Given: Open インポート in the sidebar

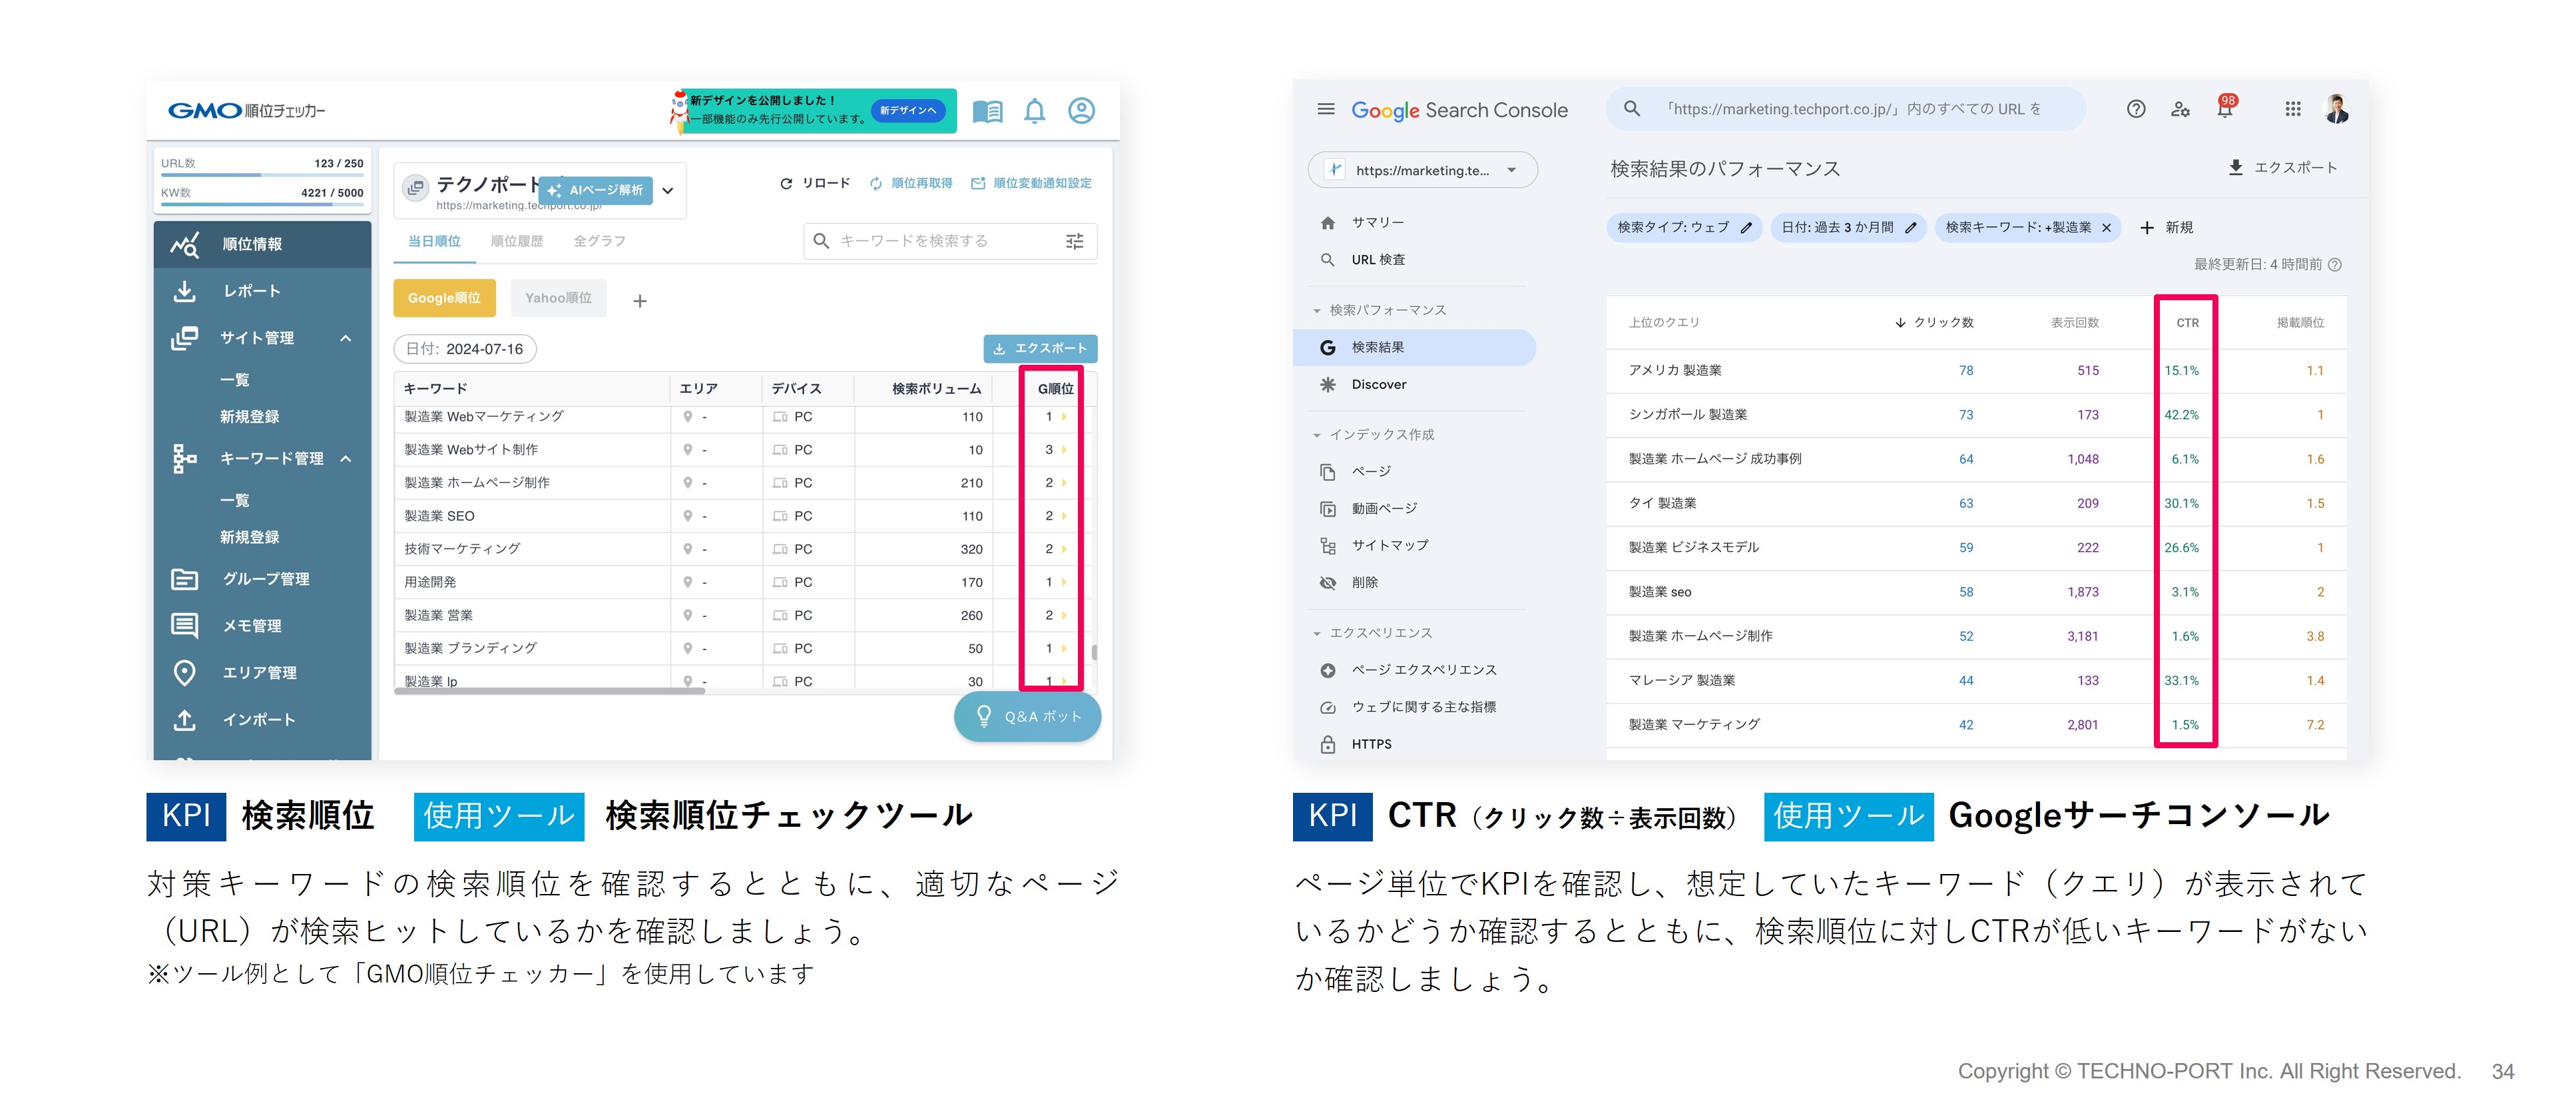Looking at the screenshot, I should pyautogui.click(x=263, y=720).
